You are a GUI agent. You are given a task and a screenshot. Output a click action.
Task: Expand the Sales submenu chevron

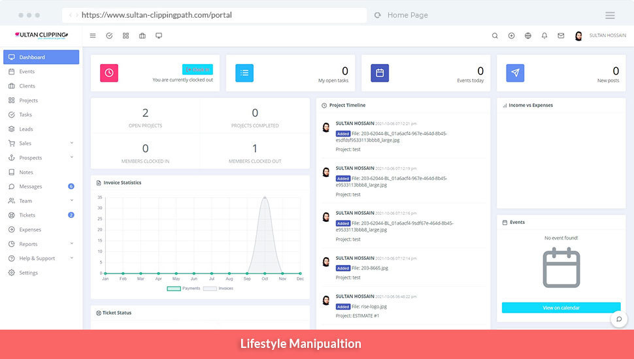tap(71, 143)
